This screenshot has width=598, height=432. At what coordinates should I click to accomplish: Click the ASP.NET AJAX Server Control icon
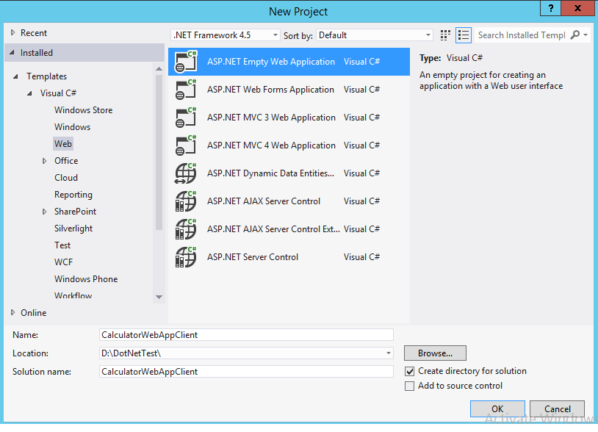click(x=186, y=201)
